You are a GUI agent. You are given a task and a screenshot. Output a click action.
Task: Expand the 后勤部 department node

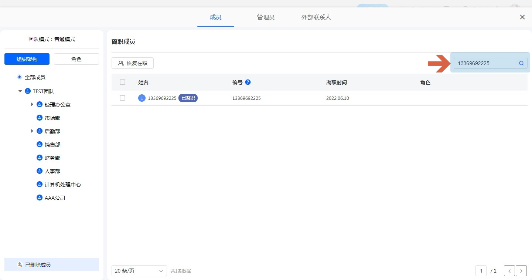(32, 131)
